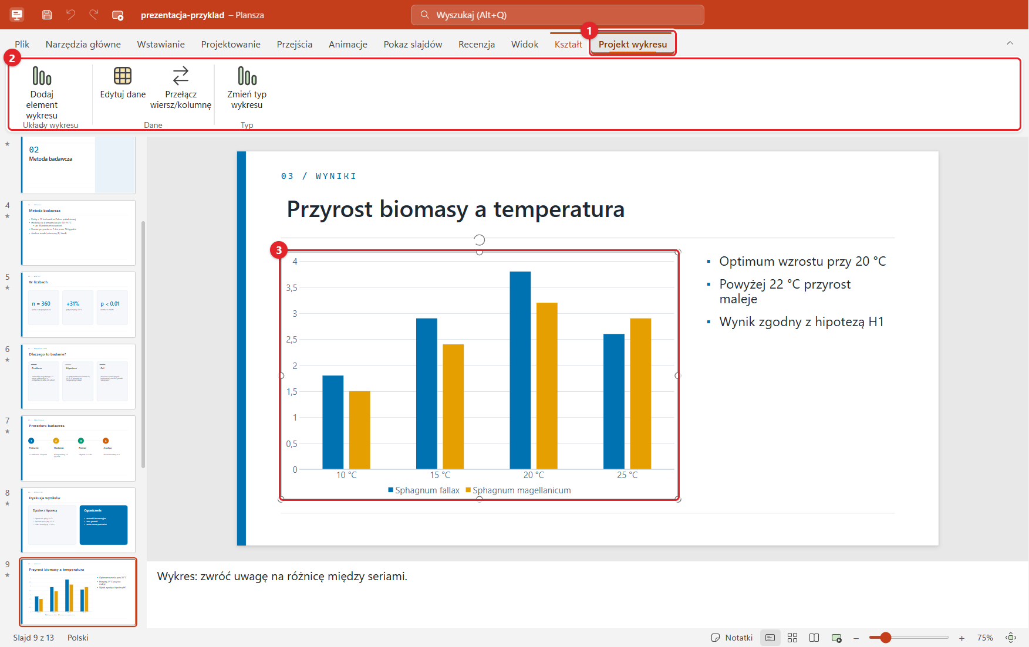Click Sphagnum magellanicum legend entry
Screen dimensions: 1029x647
[518, 490]
